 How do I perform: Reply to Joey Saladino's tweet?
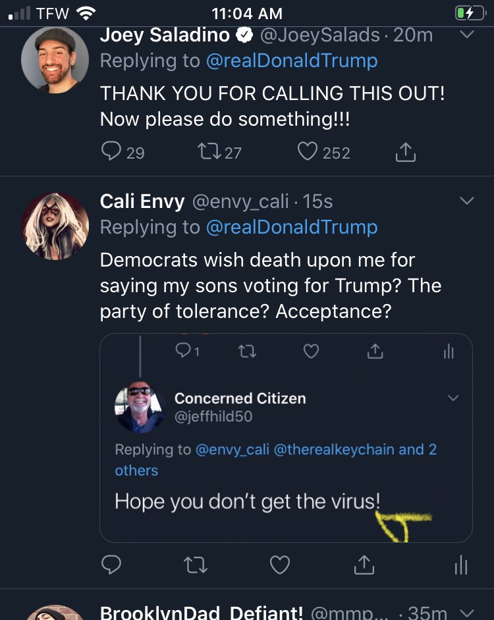(x=111, y=152)
